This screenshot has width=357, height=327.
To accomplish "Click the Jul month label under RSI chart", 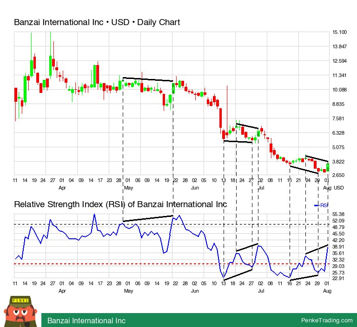I will click(261, 291).
